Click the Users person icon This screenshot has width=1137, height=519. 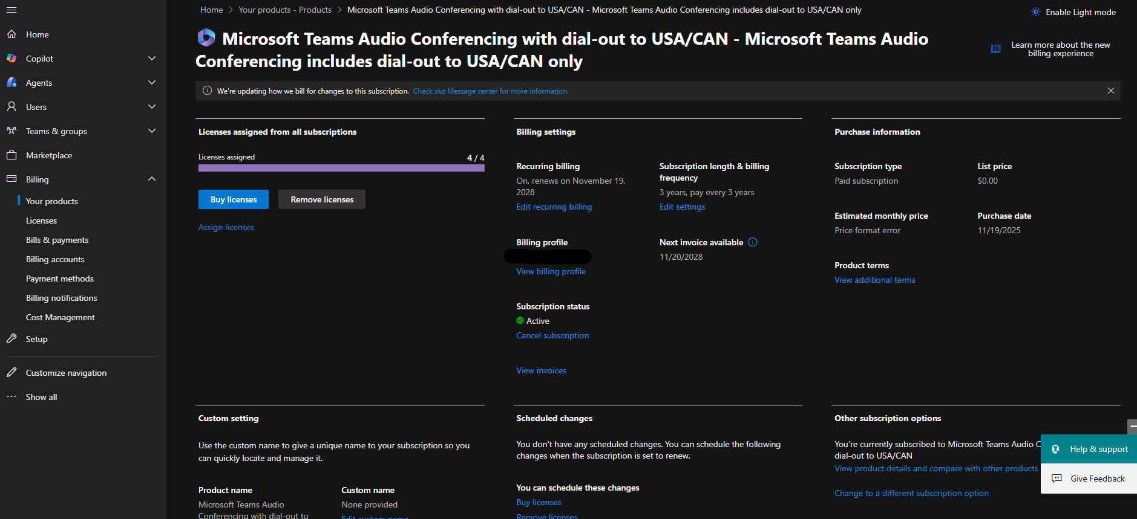click(x=11, y=107)
